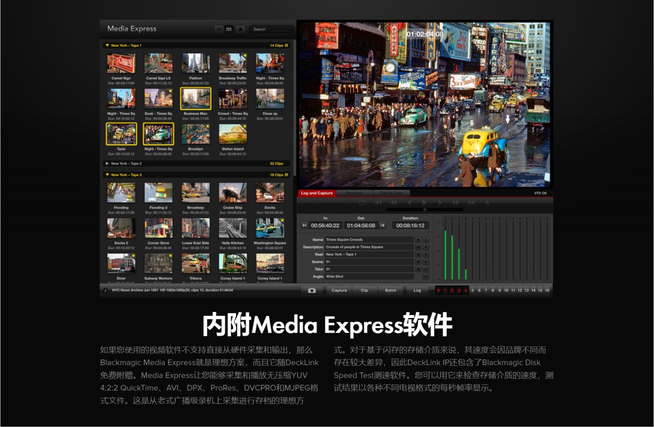Toggle audio channel 2
The height and width of the screenshot is (427, 654).
(x=452, y=290)
